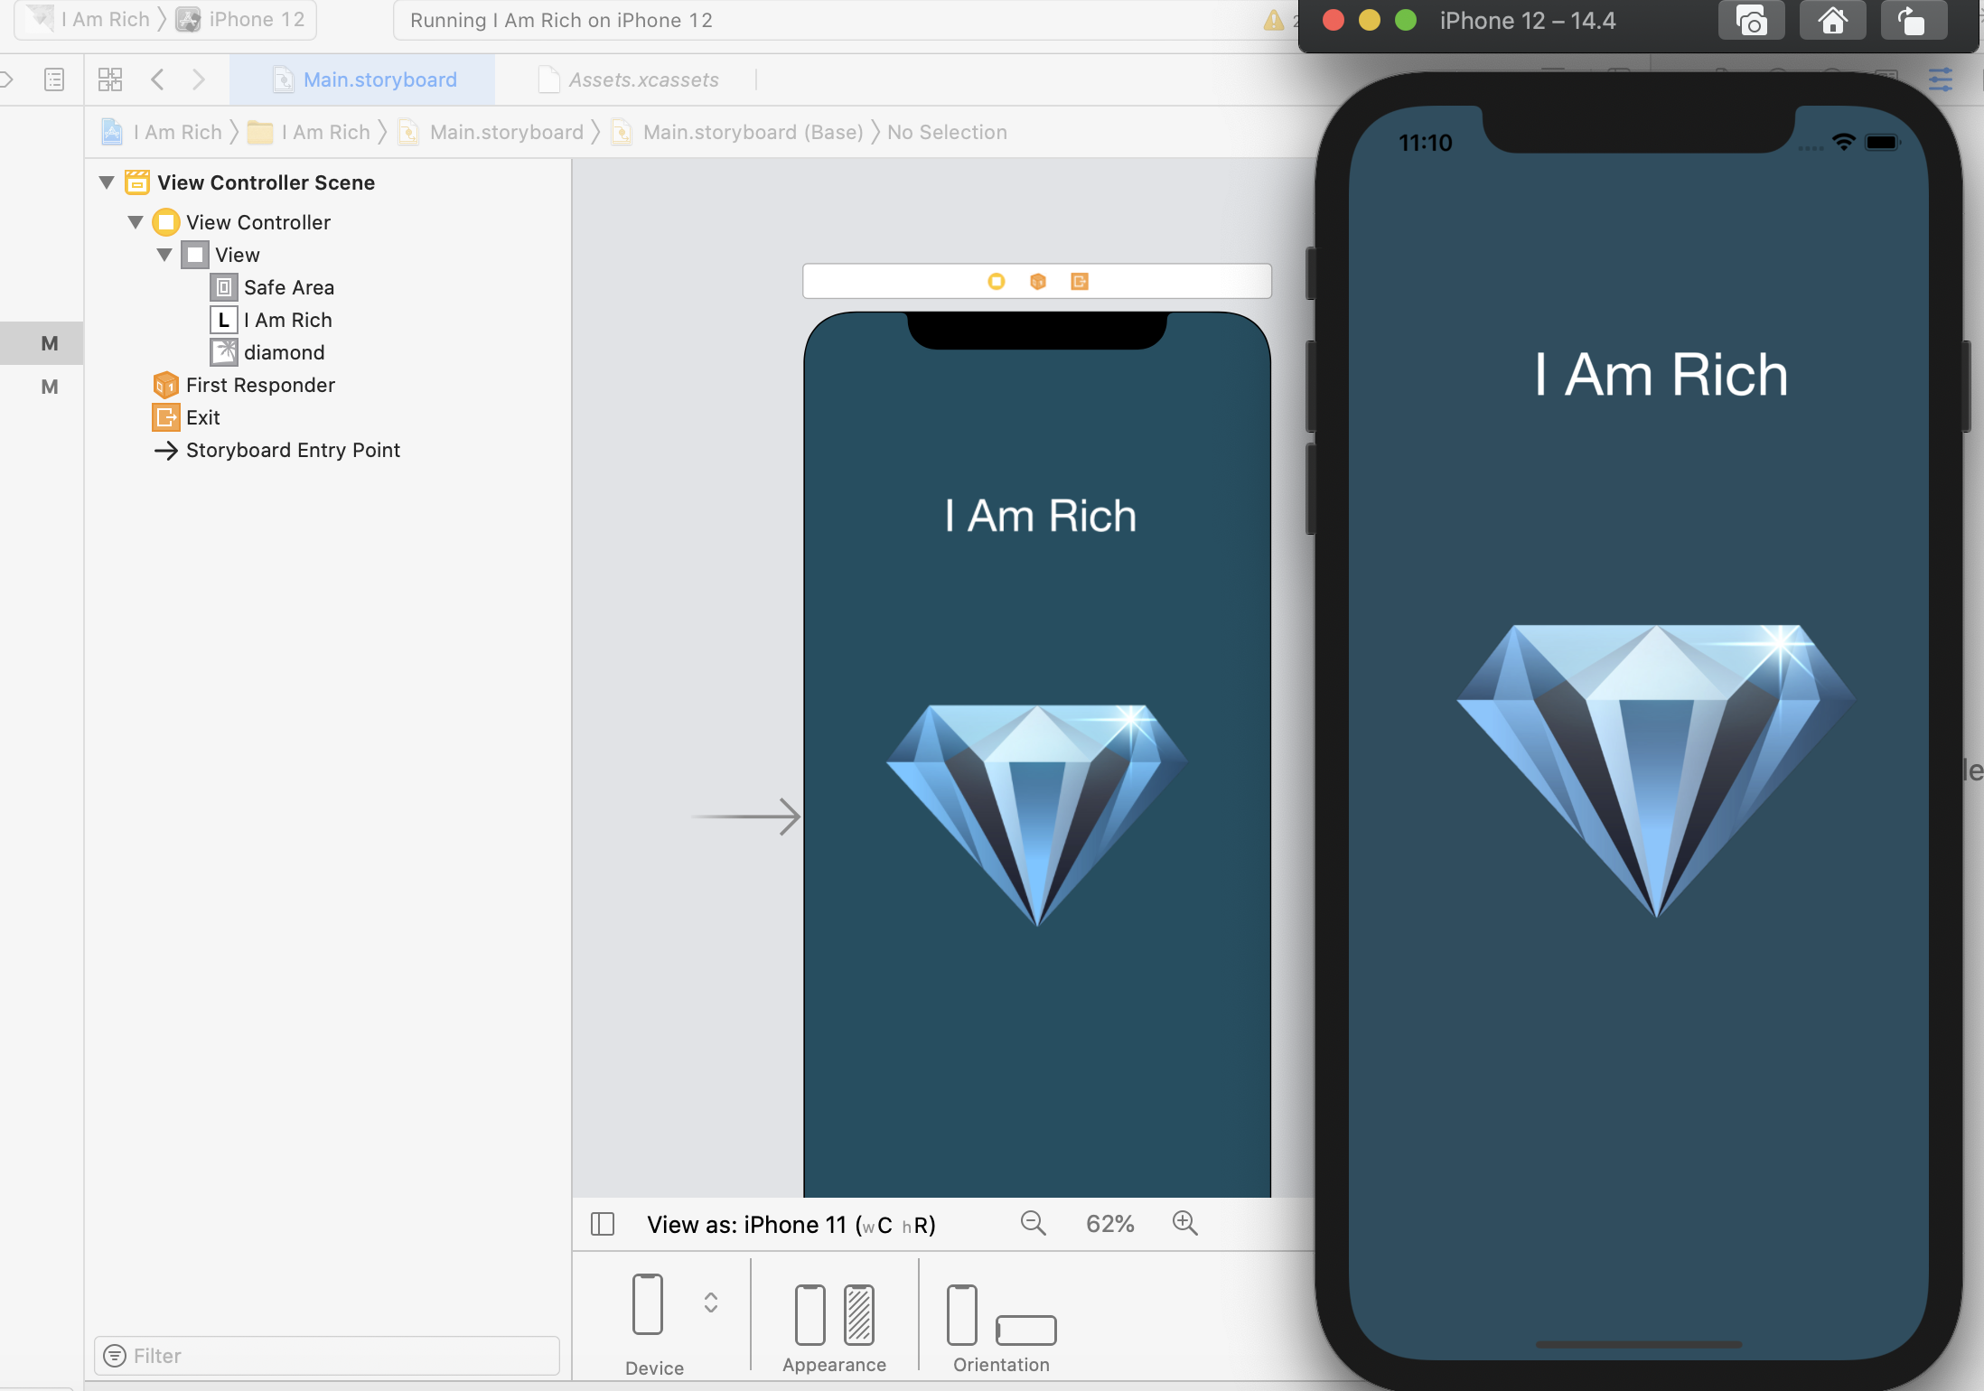Screen dimensions: 1984x1391
Task: Click the 62% zoom level label
Action: (x=1109, y=1225)
